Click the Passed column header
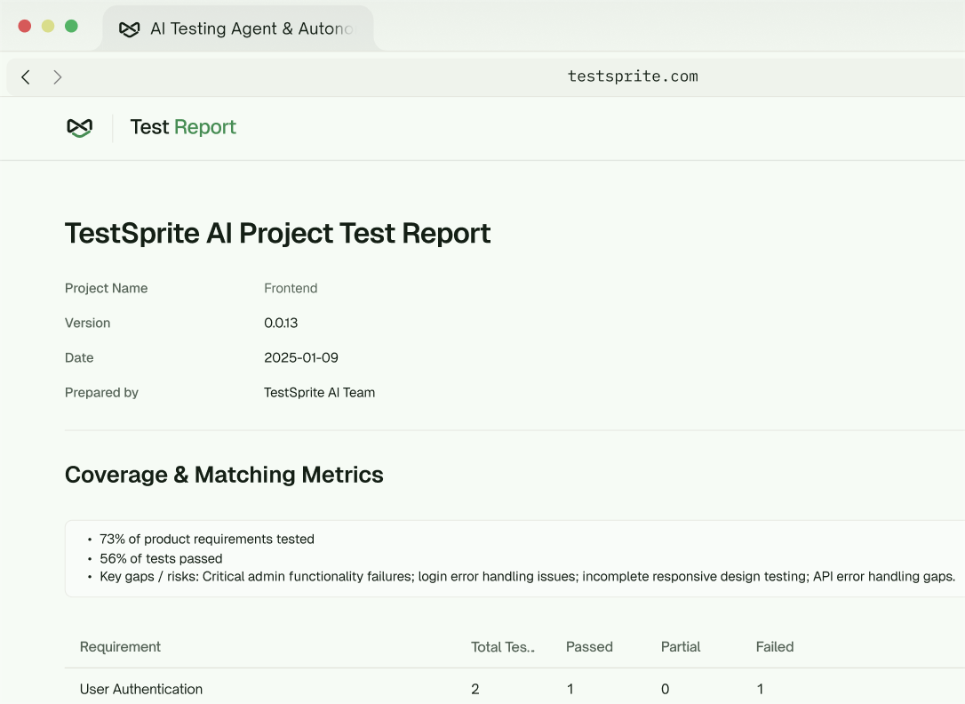Viewport: 965px width, 704px height. (589, 647)
